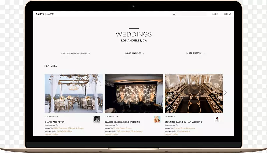Click the LOS ANGELES, CA subtitle
This screenshot has width=267, height=153.
[x=134, y=40]
